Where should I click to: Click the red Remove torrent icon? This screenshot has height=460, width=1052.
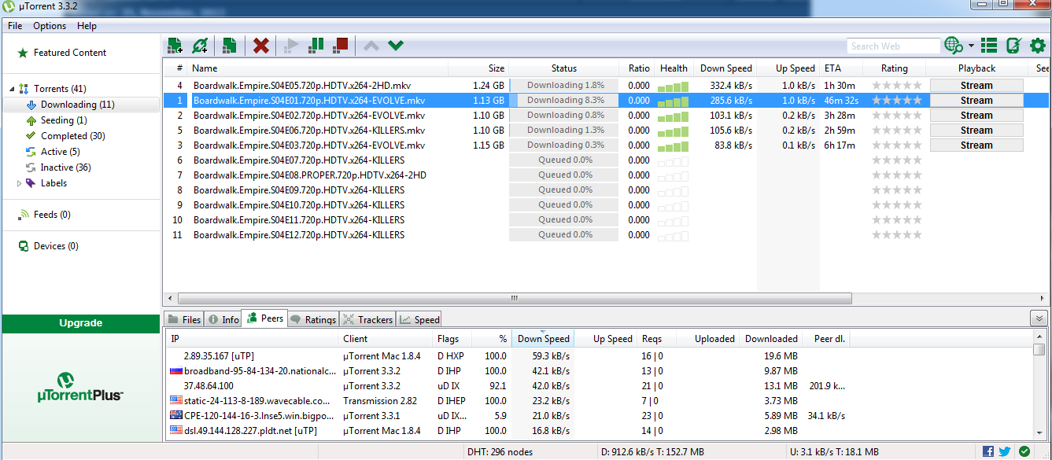click(261, 46)
